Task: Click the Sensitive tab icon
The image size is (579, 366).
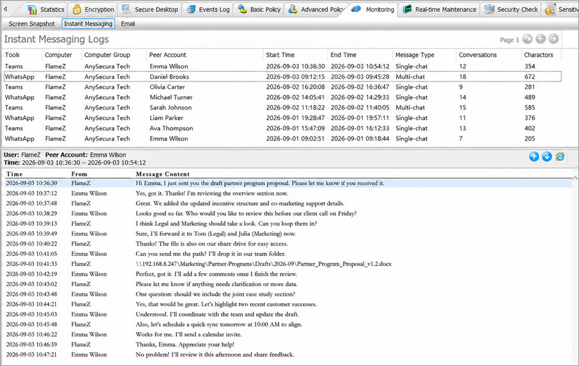Action: coord(550,9)
